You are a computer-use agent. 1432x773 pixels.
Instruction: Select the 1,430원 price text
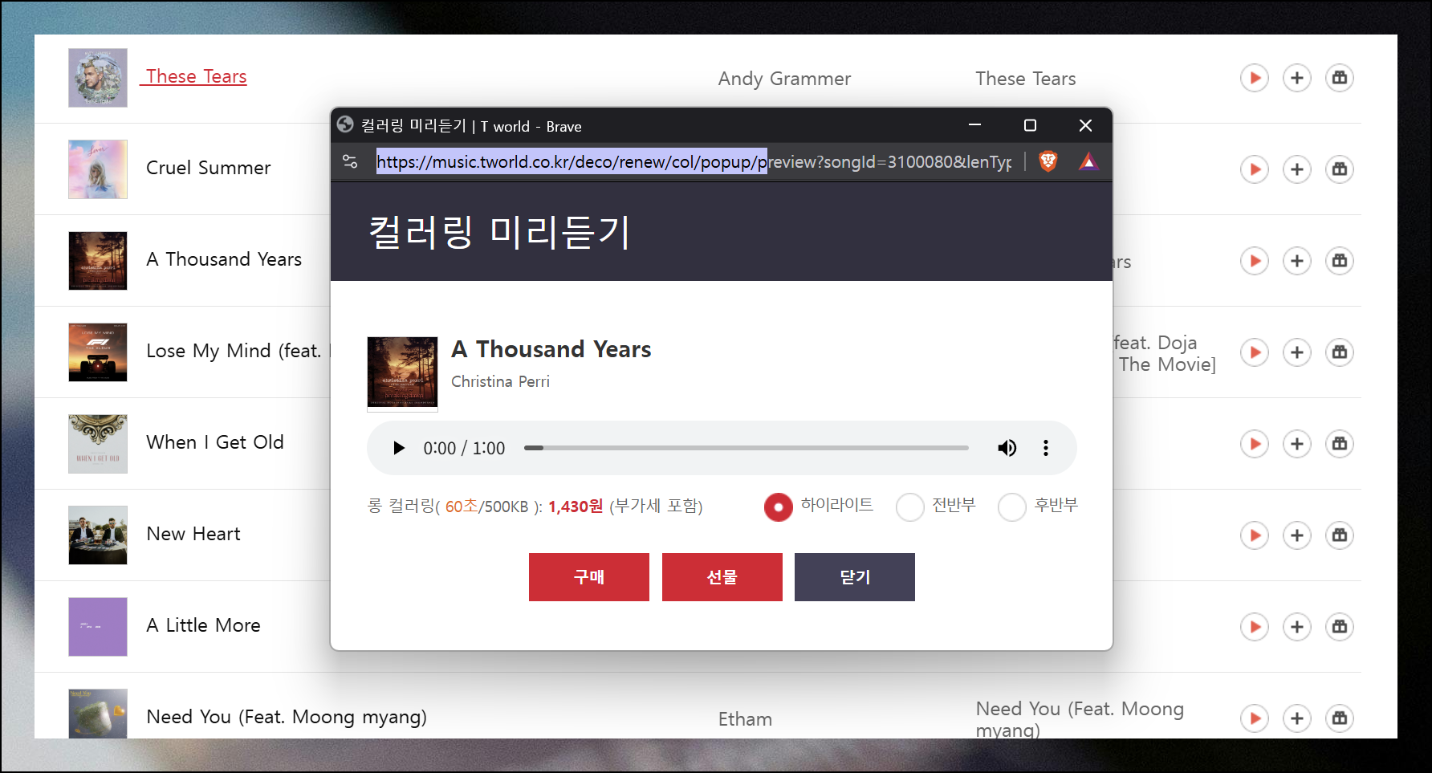point(576,507)
